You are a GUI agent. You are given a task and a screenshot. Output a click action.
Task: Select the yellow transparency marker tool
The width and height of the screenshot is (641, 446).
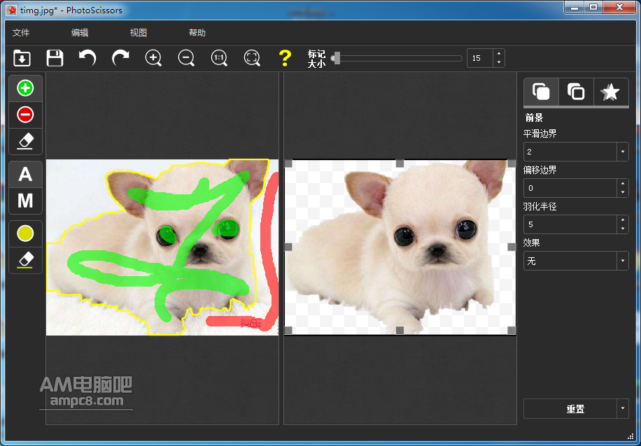click(x=25, y=233)
